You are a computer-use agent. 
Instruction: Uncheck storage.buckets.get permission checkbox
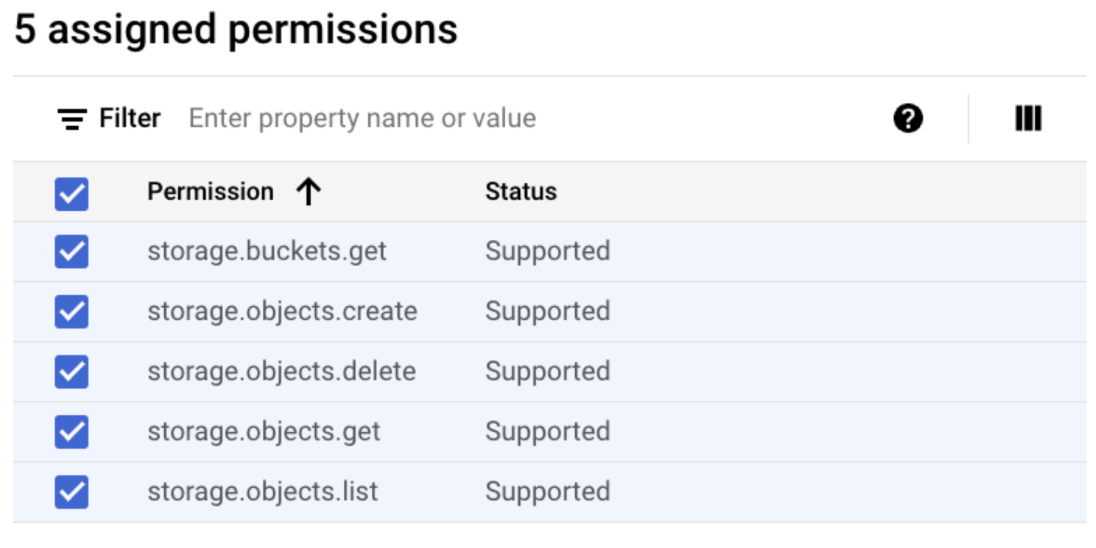pos(71,252)
